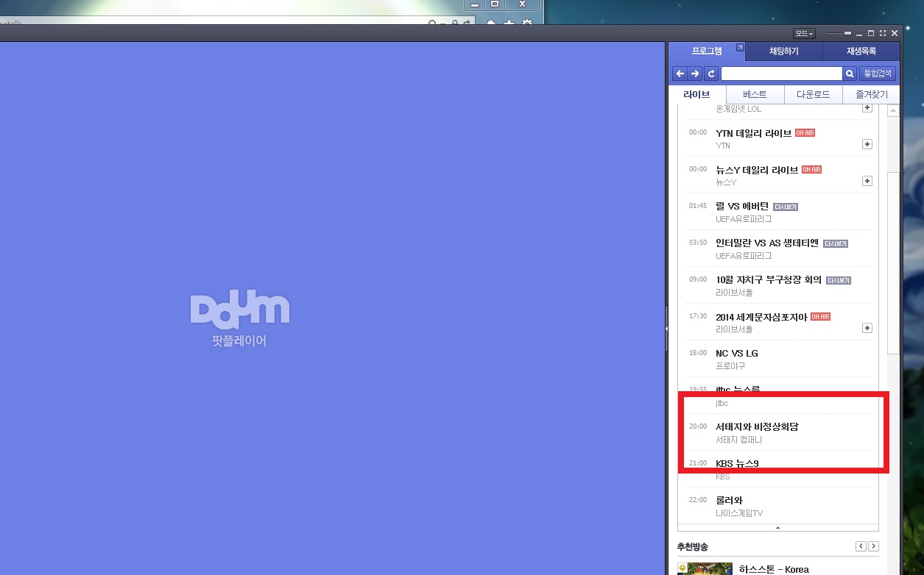Viewport: 924px width, 575px height.
Task: Add 2014 세계문자심포지아 with plus icon
Action: 867,328
